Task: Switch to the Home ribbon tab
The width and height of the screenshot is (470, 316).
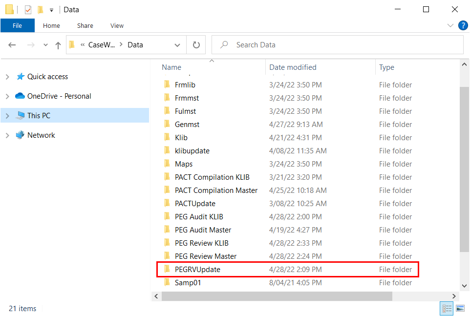Action: pos(51,25)
